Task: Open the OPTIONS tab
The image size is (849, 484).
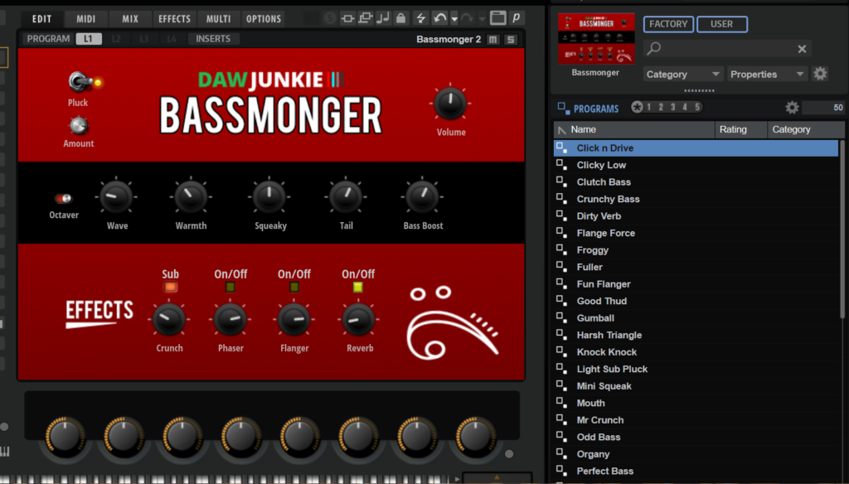Action: [264, 19]
